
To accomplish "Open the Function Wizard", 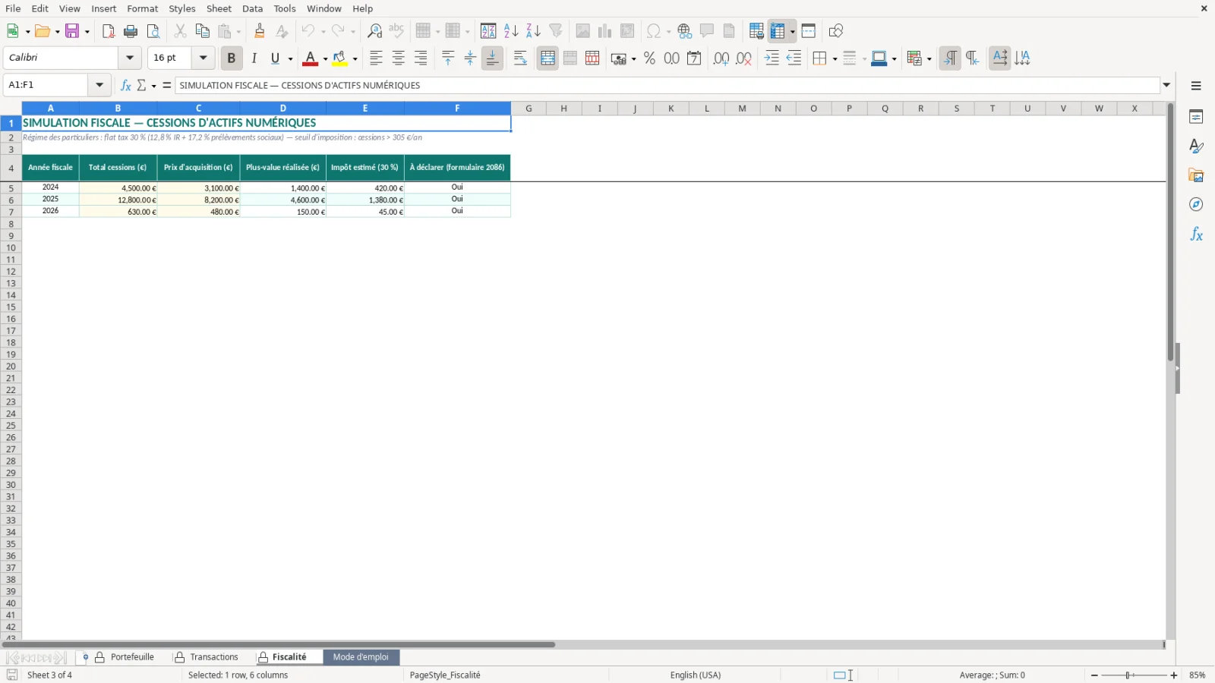I will coord(125,85).
